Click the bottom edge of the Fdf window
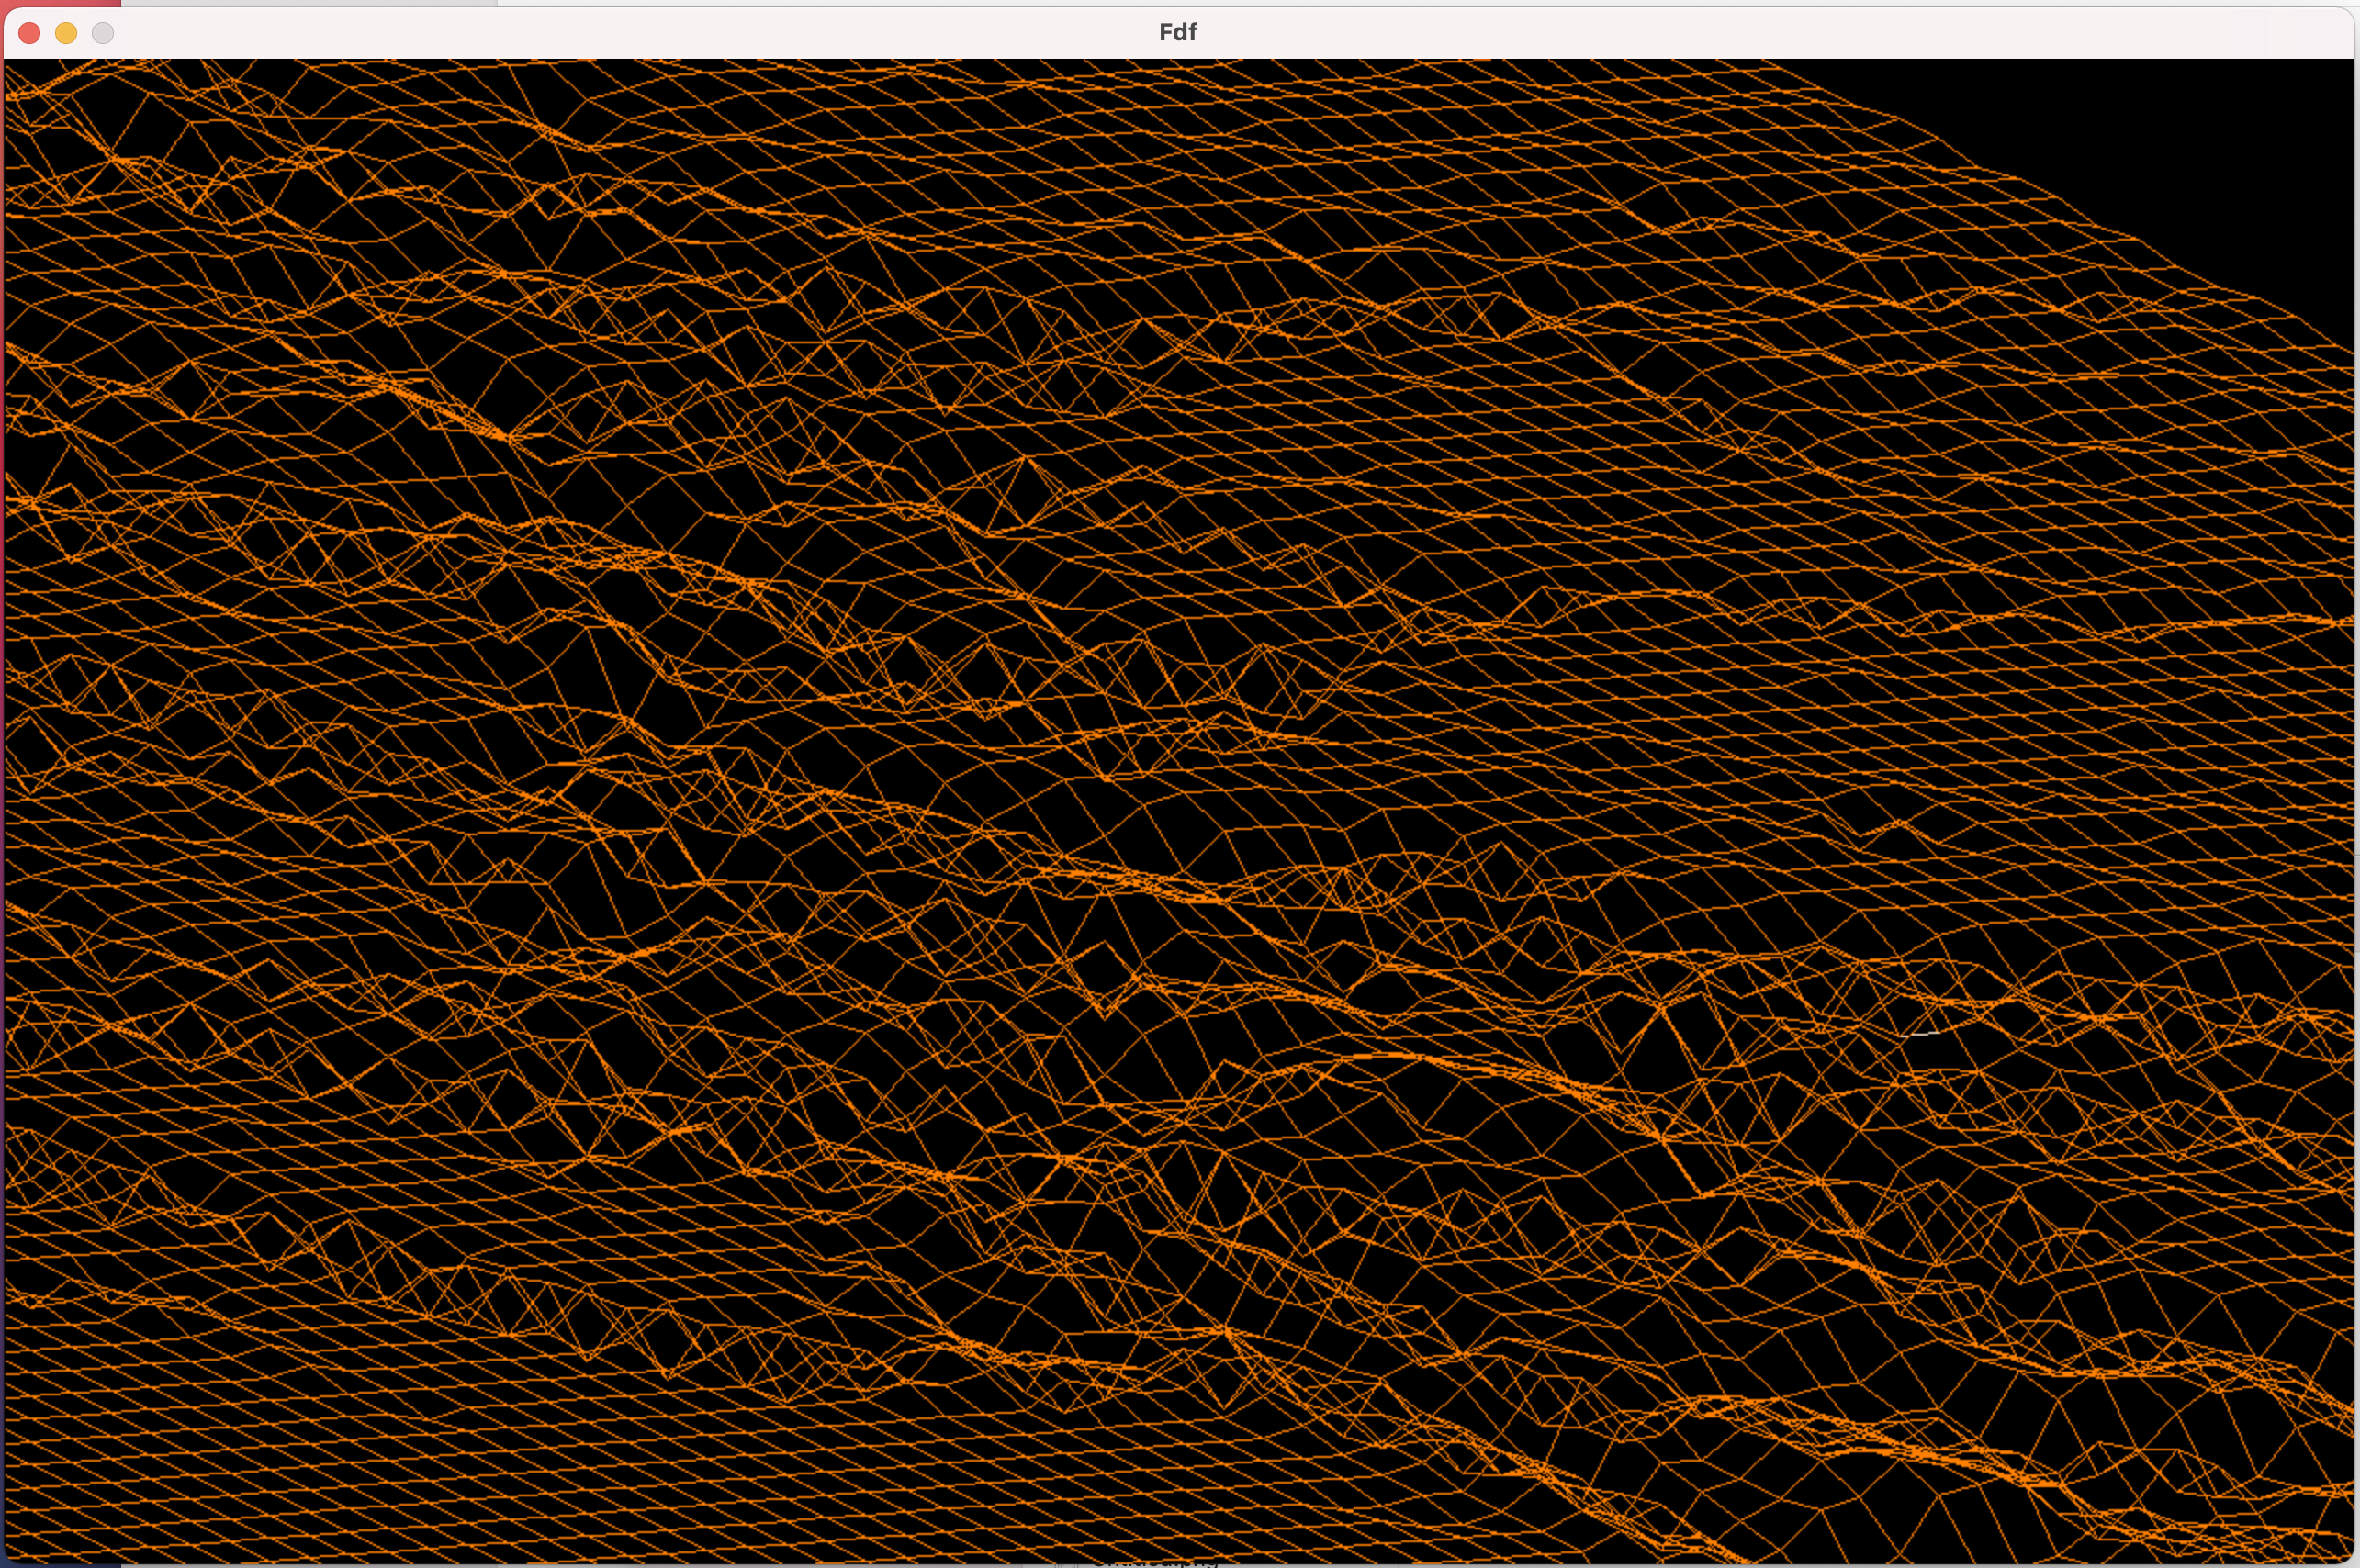Screen dimensions: 2360x1568 pyautogui.click(x=1600, y=1564)
